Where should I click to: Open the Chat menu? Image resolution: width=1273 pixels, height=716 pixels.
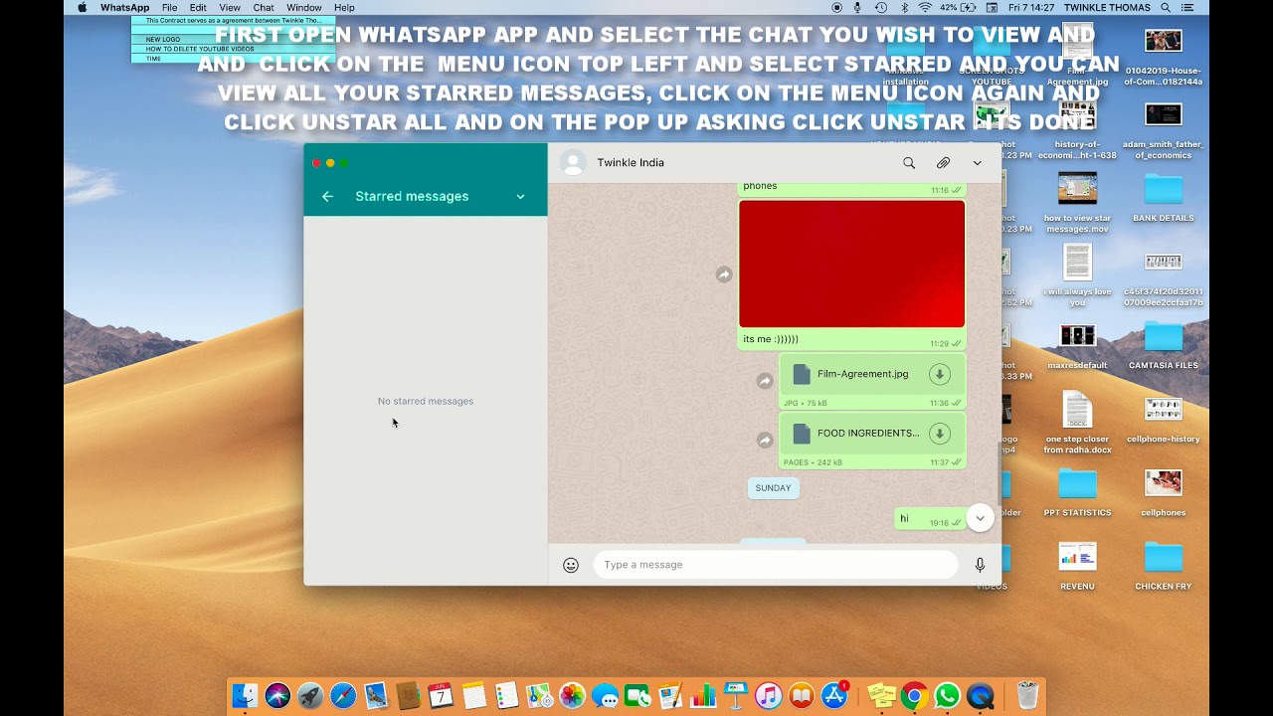[264, 7]
